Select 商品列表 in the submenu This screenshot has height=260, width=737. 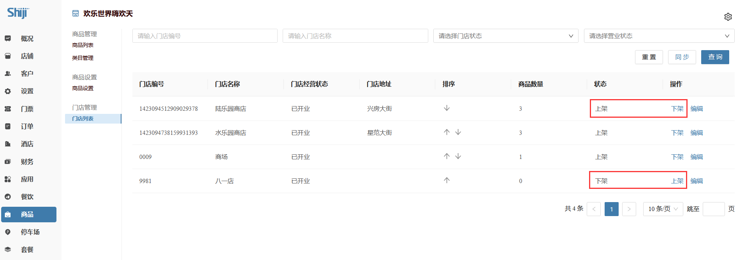(x=83, y=45)
